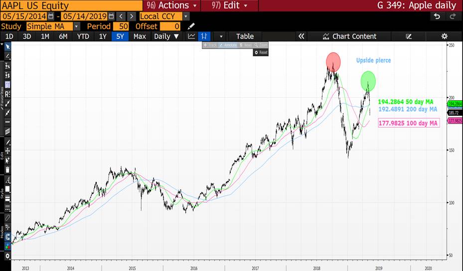
Task: Open the Actions menu
Action: tap(171, 5)
